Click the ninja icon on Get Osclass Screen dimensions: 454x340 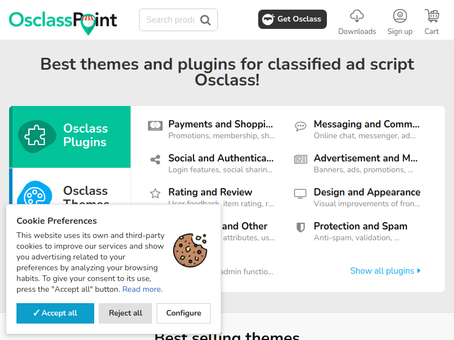click(268, 19)
